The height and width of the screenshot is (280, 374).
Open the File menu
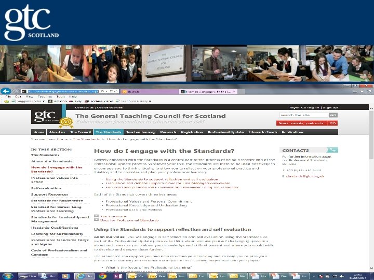(x=8, y=96)
